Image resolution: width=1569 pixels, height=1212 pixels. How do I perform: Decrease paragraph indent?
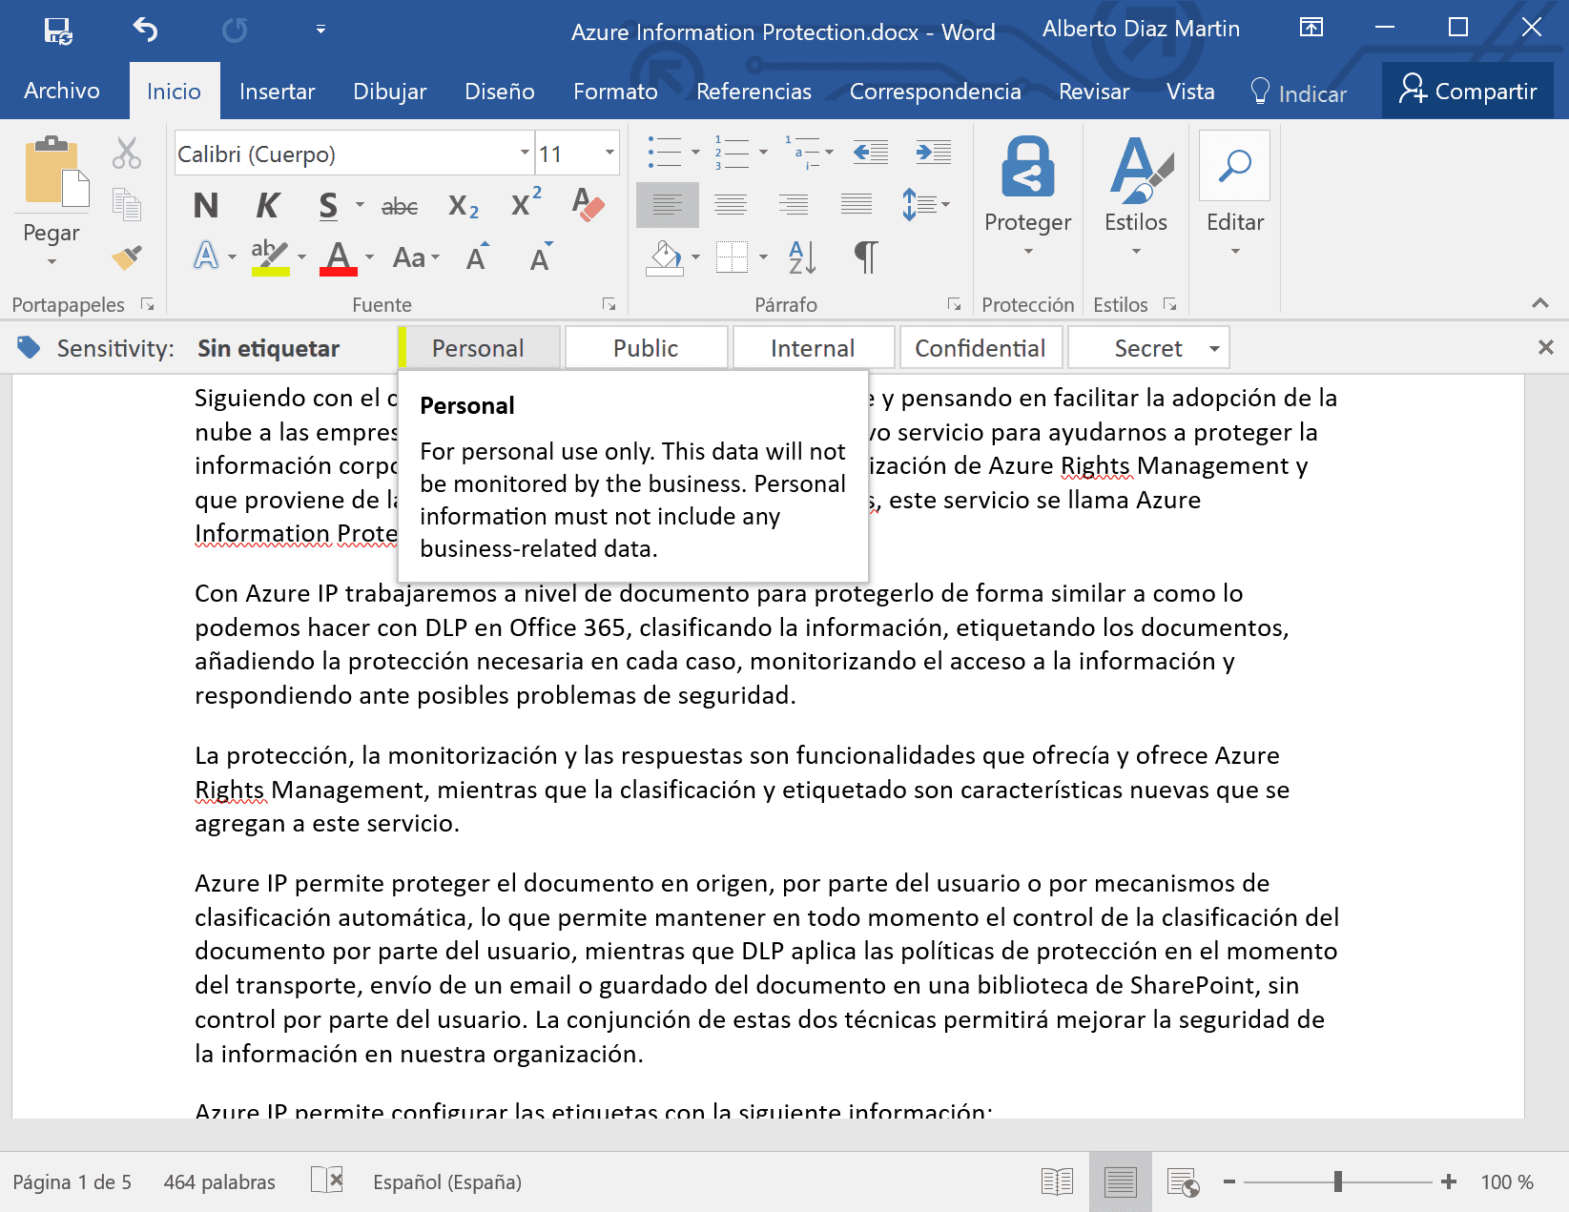click(x=871, y=152)
